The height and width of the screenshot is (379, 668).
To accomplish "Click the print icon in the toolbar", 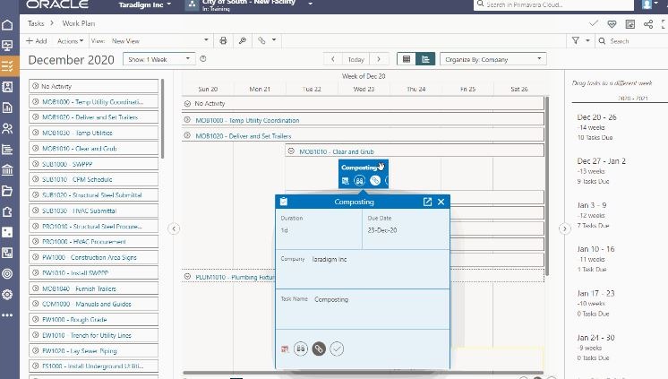I will click(x=223, y=41).
